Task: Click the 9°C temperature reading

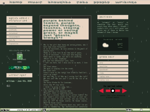Action: [x=120, y=44]
